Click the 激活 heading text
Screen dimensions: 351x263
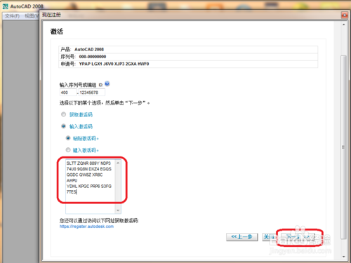coord(57,32)
